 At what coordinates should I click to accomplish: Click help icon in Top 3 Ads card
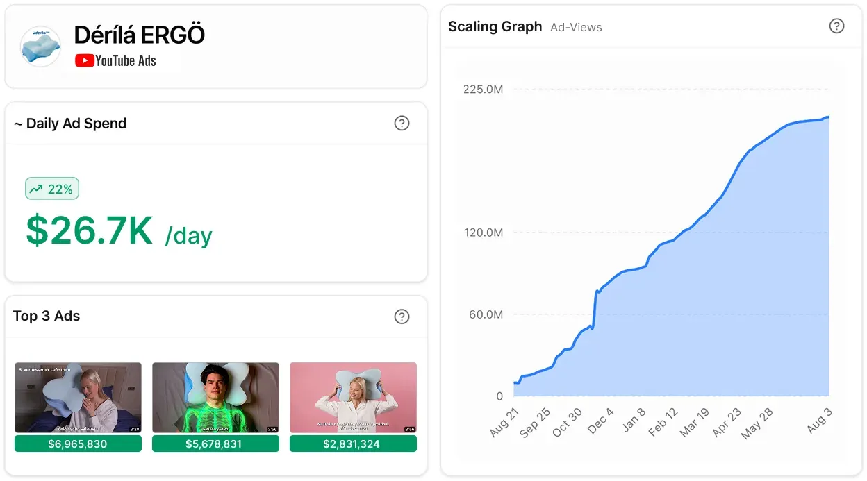(x=402, y=317)
